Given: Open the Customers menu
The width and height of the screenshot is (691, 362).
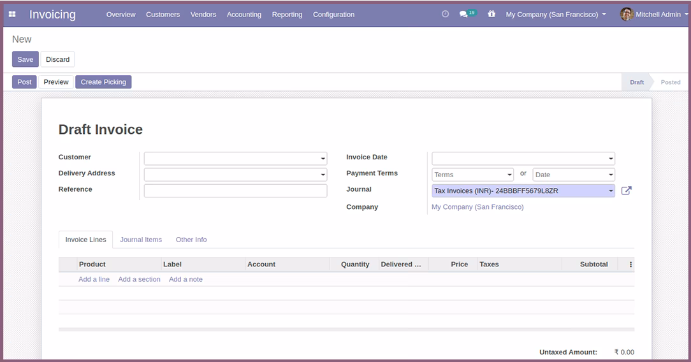Looking at the screenshot, I should tap(163, 14).
